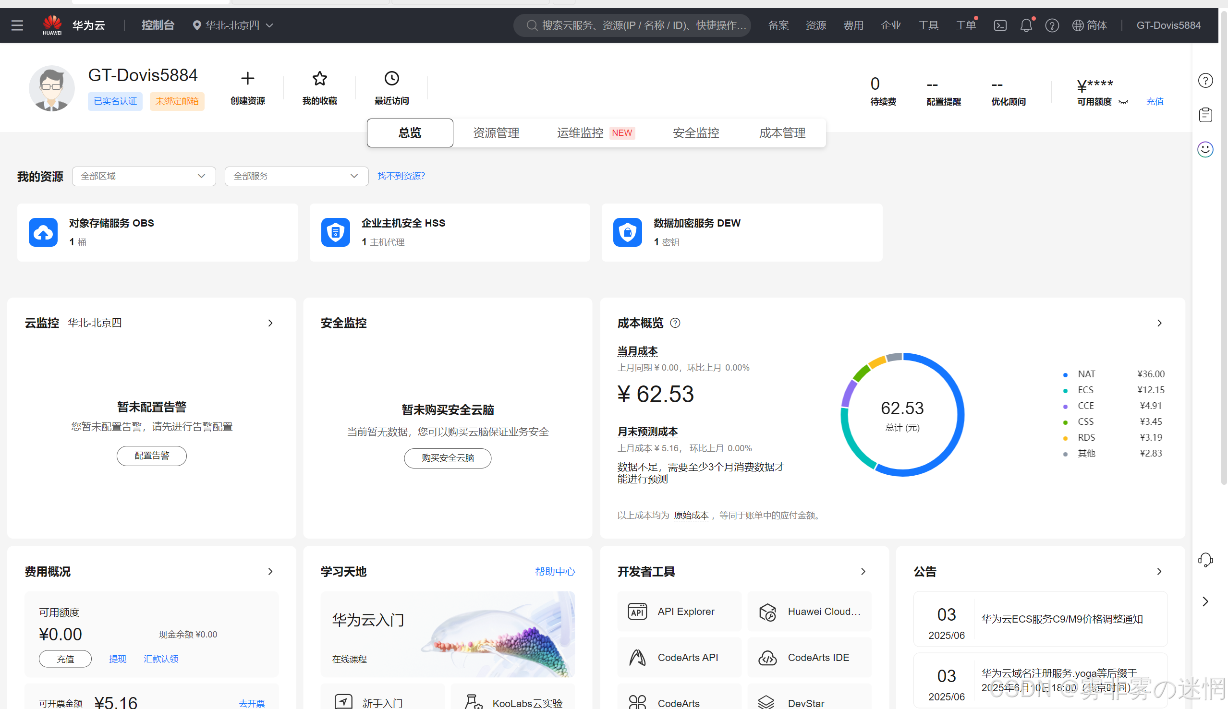The image size is (1228, 709).
Task: Open Huawei Cloud Toolkit tool
Action: [x=810, y=612]
